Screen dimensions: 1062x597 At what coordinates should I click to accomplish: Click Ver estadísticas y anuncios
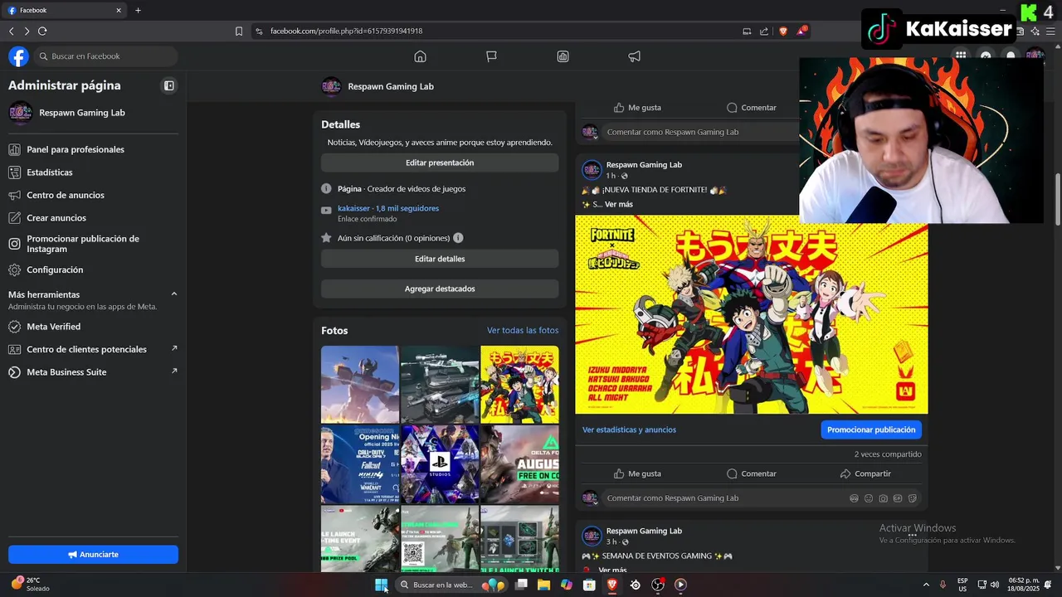pos(629,430)
